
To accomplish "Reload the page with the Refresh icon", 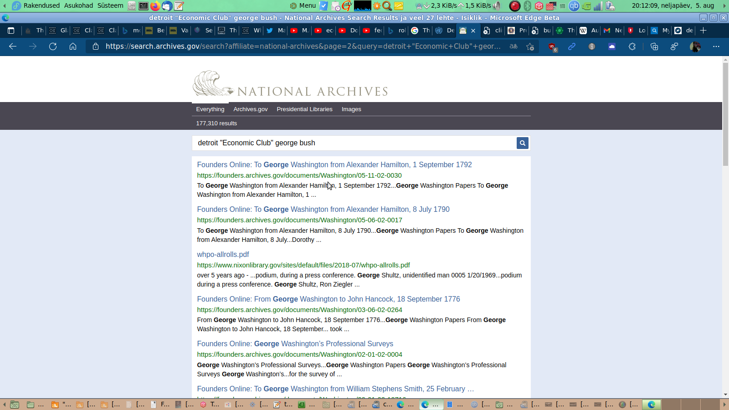I will [x=53, y=46].
